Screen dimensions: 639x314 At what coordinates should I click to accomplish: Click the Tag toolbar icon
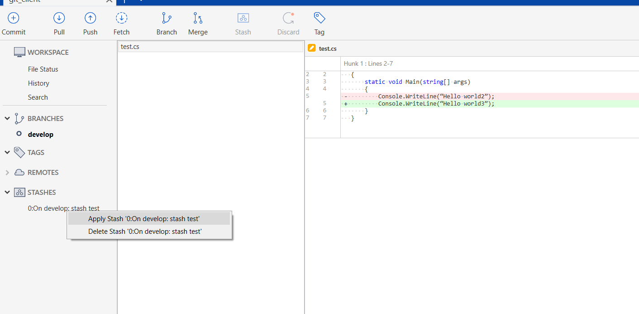point(319,18)
